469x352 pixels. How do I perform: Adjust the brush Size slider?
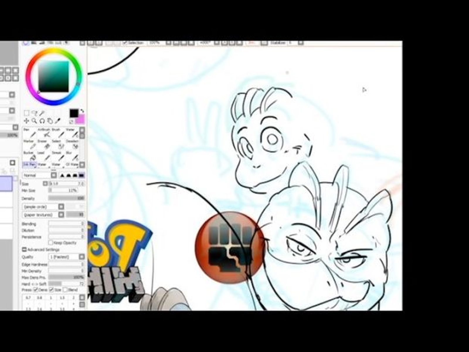67,184
